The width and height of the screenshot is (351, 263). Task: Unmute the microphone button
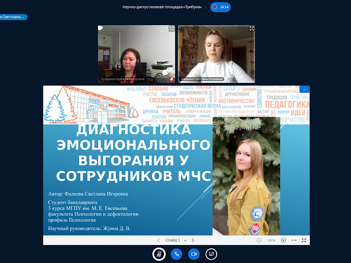(x=159, y=254)
